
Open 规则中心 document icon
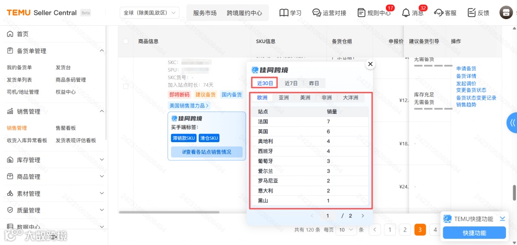click(x=361, y=13)
